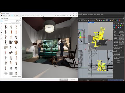Click the paintbrush properties panel icon

[116, 25]
